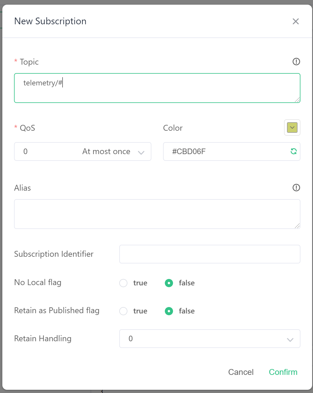Viewport: 313px width, 393px height.
Task: Click the Alias info icon
Action: [x=296, y=188]
